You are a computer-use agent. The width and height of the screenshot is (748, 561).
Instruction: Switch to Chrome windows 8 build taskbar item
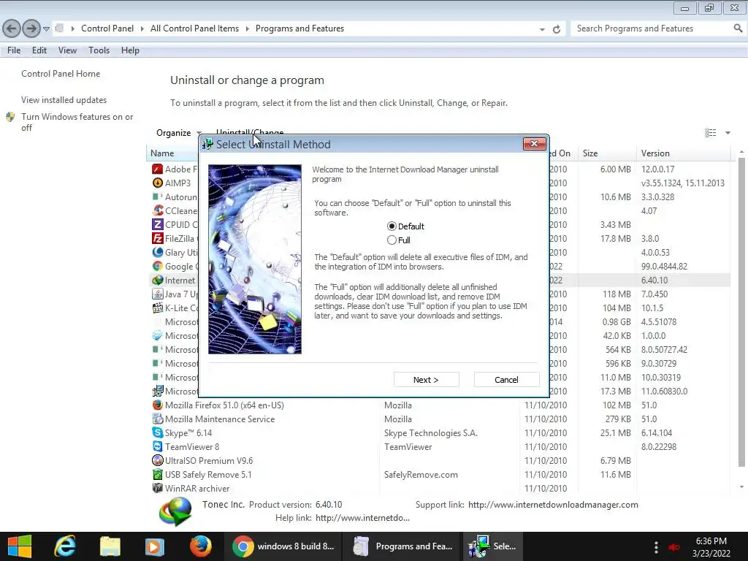(x=284, y=546)
